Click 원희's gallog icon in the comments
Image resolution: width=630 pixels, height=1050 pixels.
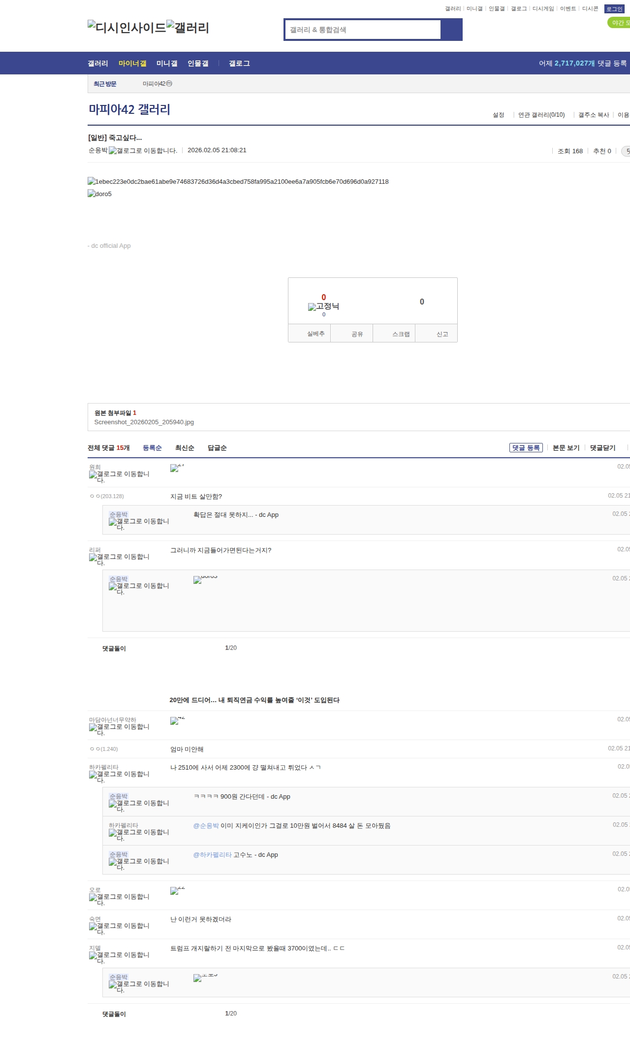coord(119,476)
